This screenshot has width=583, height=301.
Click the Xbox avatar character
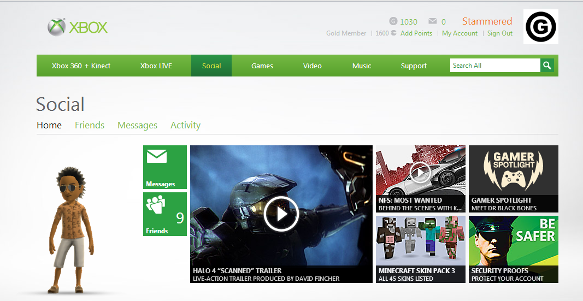70,229
